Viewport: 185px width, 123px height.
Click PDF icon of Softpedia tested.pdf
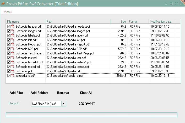(13, 67)
